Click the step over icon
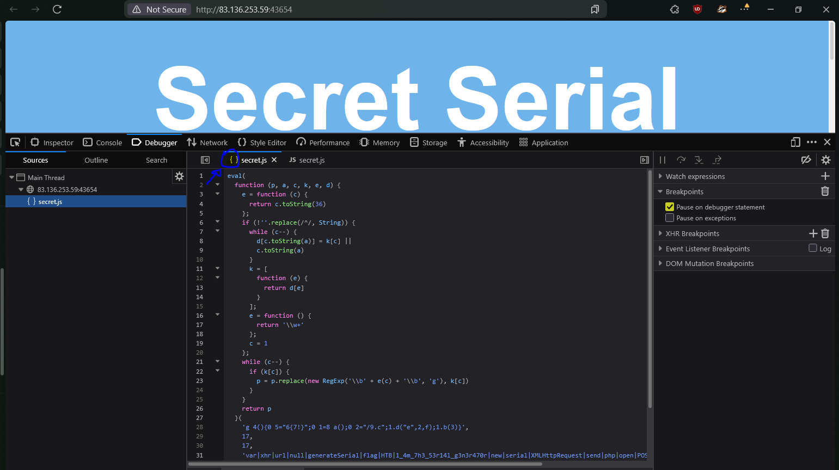The image size is (839, 470). click(x=681, y=160)
